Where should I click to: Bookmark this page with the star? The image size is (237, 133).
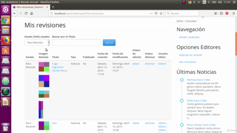(x=161, y=13)
